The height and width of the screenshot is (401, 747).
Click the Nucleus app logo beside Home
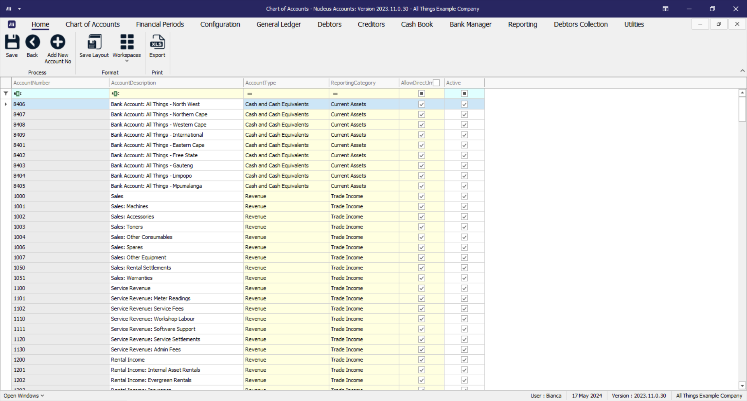(12, 24)
